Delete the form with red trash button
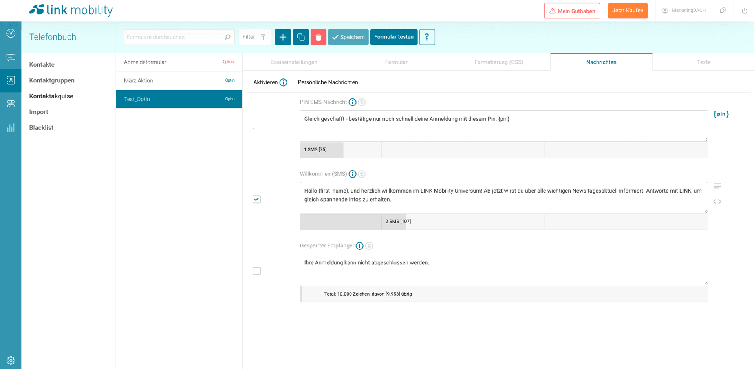 click(318, 37)
